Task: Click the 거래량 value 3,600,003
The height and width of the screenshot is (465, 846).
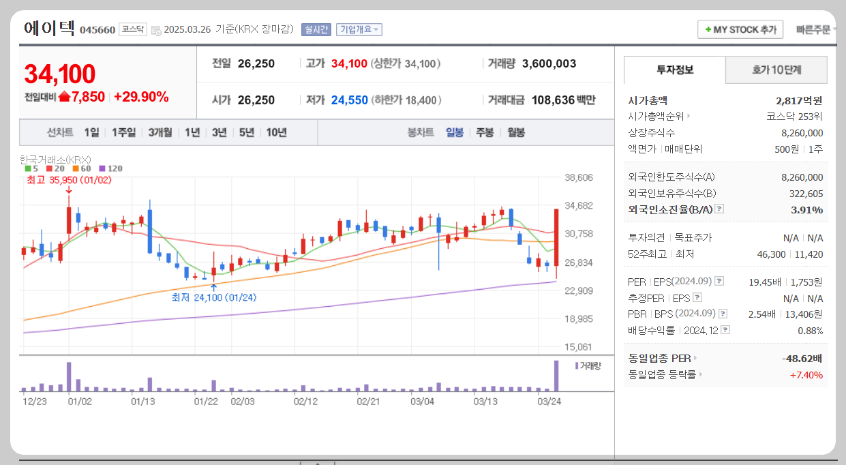Action: point(549,64)
